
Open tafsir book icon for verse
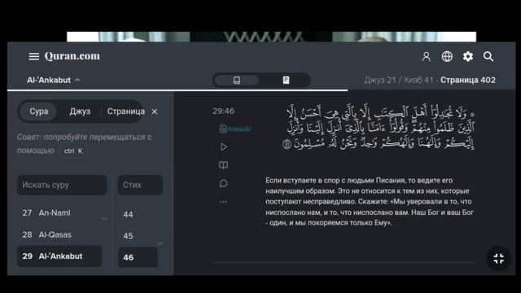223,165
